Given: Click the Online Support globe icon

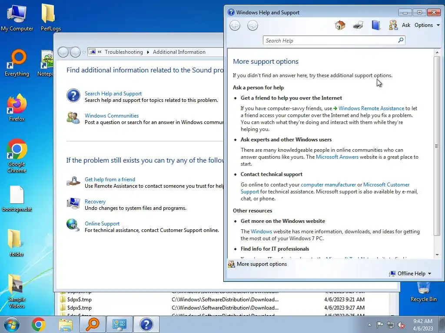Looking at the screenshot, I should point(73,225).
